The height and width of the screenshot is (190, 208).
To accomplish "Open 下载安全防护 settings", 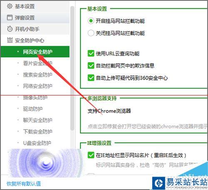I will 38,131.
